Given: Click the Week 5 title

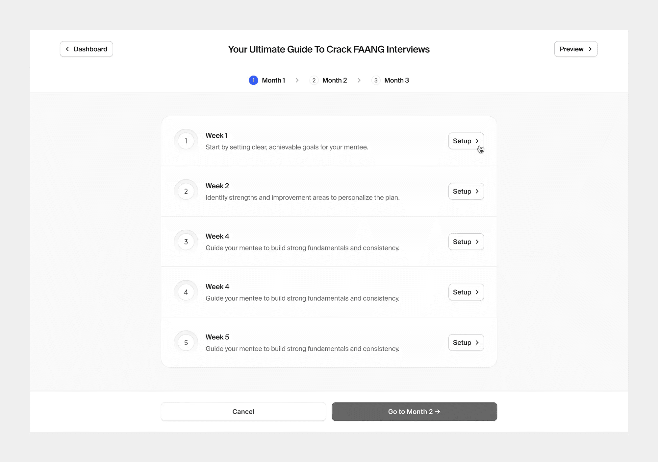Looking at the screenshot, I should [x=217, y=337].
